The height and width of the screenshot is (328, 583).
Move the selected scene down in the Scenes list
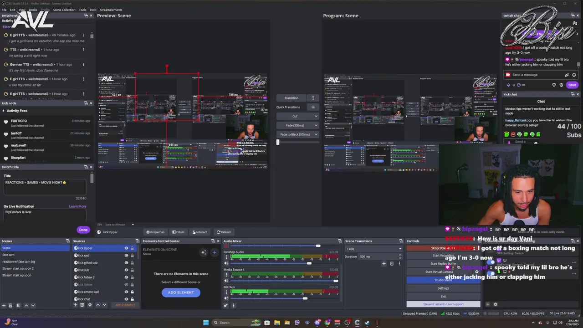pos(33,305)
